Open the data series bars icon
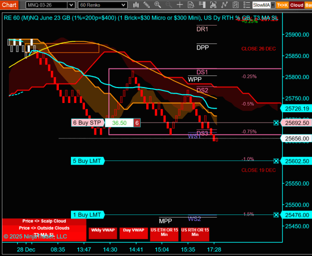 pyautogui.click(x=213, y=5)
